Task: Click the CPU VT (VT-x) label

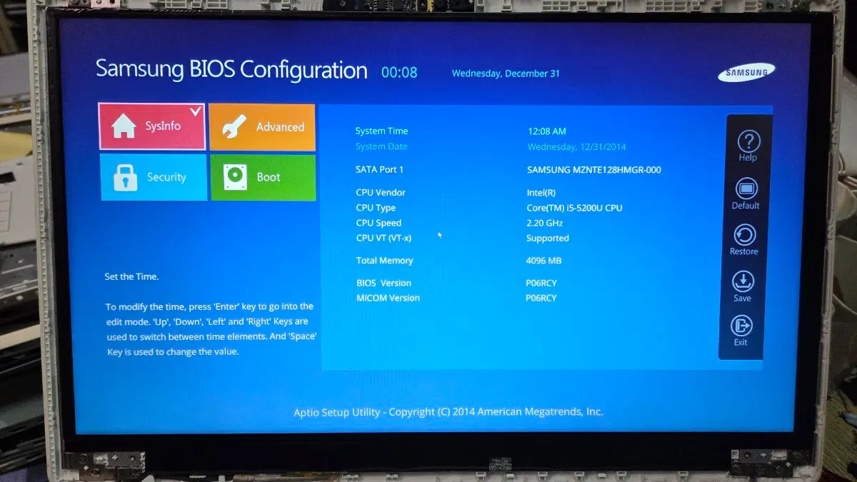Action: [x=384, y=238]
